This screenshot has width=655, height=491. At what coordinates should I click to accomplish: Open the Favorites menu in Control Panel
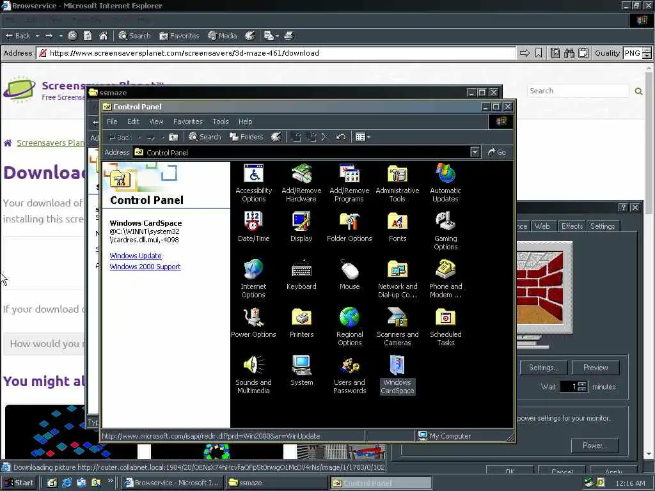(x=188, y=121)
